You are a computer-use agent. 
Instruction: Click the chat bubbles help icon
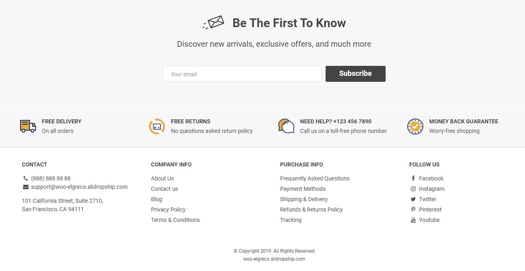tap(286, 126)
